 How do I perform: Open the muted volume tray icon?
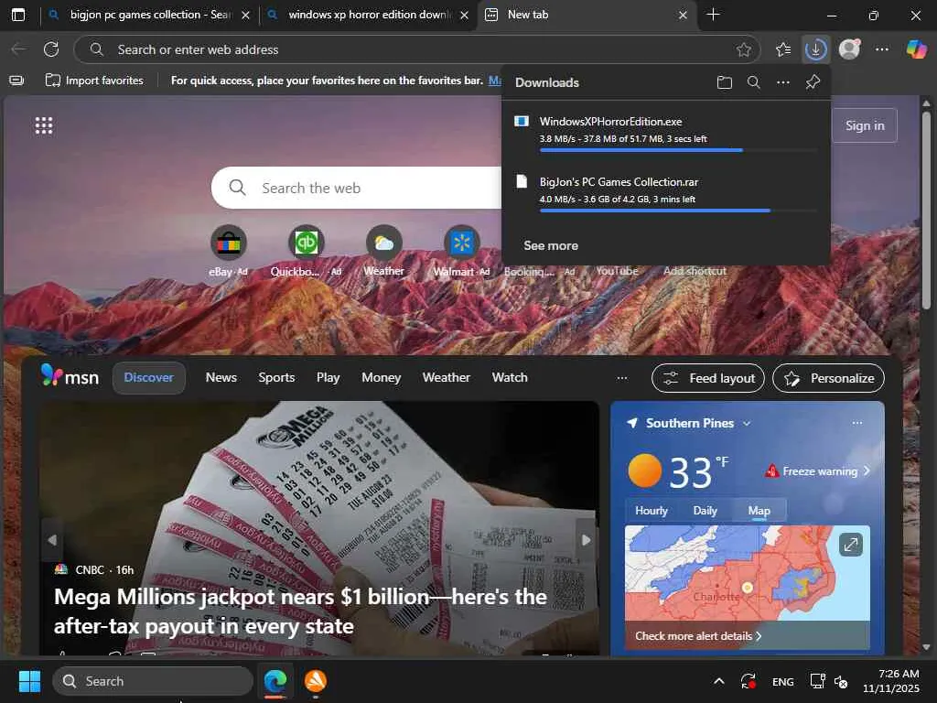click(x=841, y=681)
